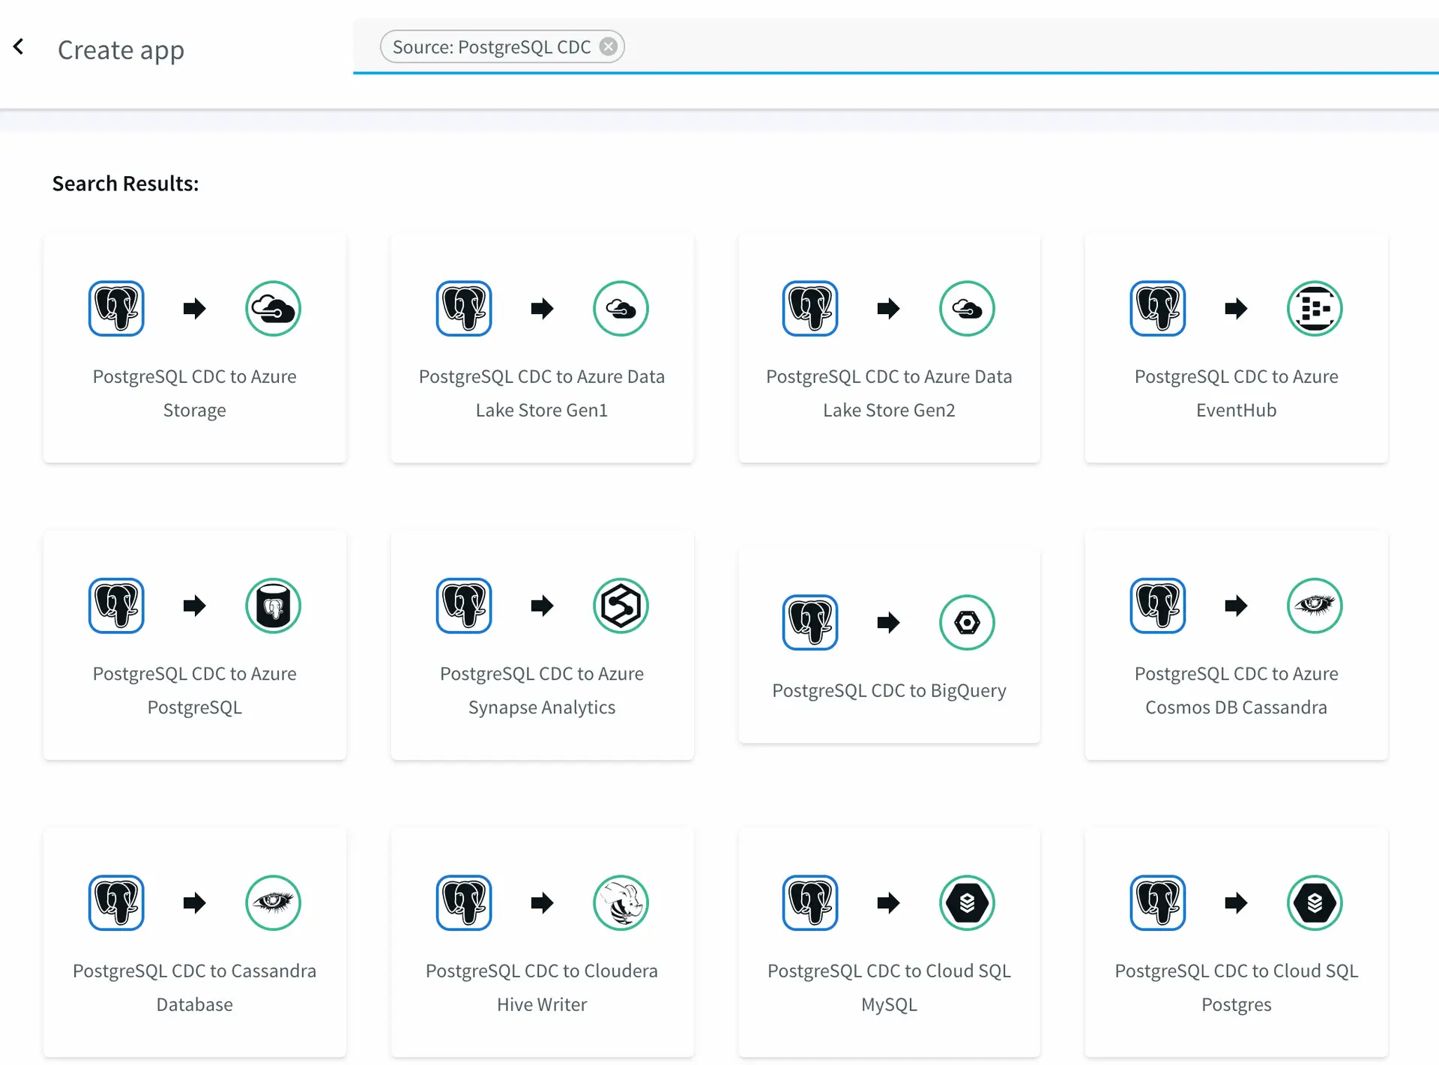Click the Cosmos DB Cassandra eye icon
This screenshot has width=1439, height=1065.
[1314, 606]
